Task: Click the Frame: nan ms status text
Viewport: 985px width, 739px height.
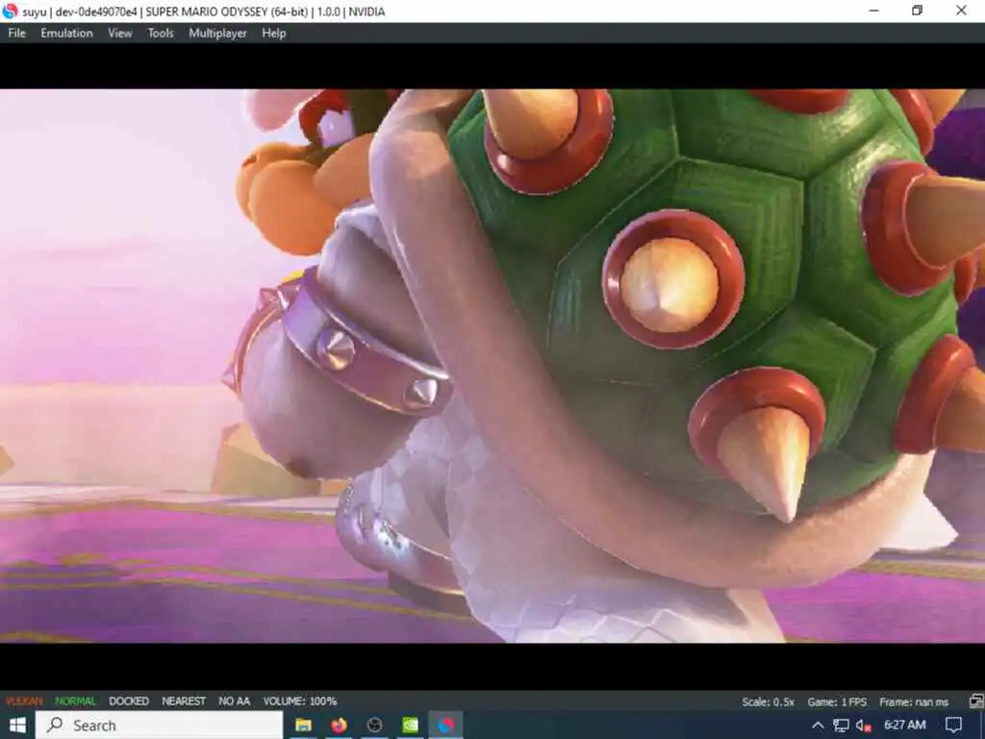Action: (x=914, y=701)
